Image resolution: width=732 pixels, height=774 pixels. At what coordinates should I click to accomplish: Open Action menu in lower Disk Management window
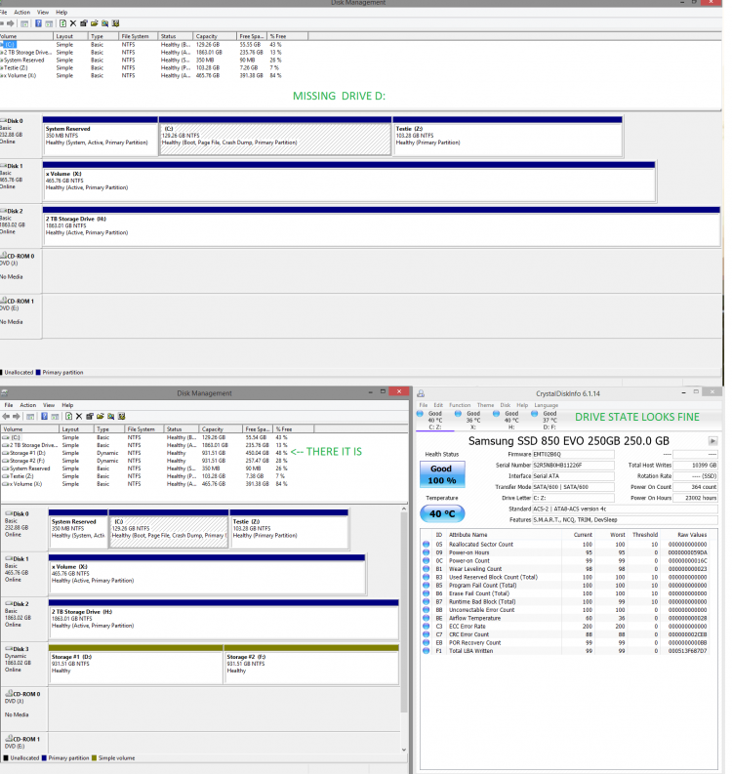click(27, 405)
